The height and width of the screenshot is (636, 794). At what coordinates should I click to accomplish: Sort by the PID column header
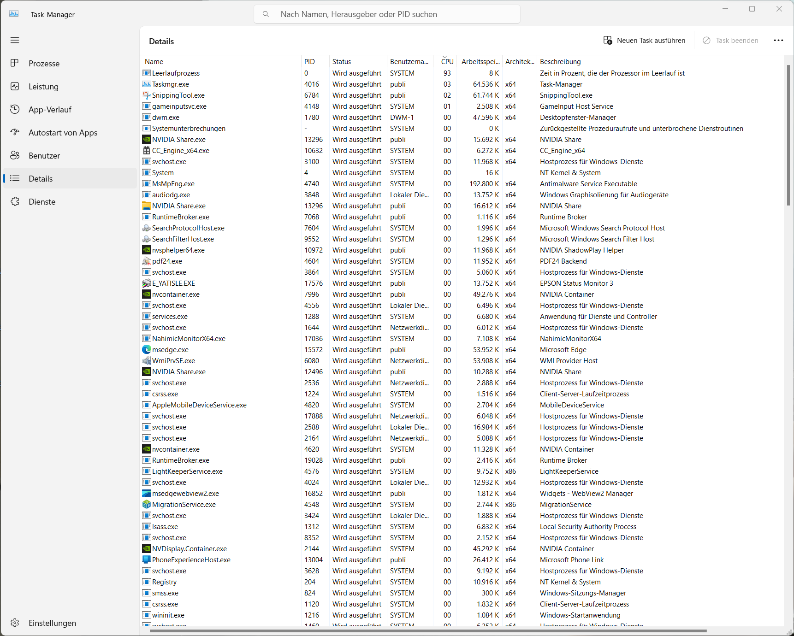314,62
